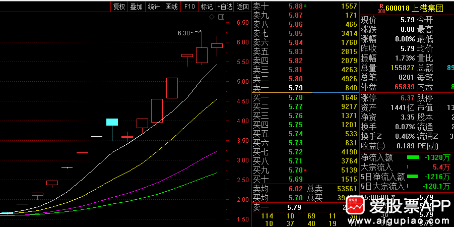
Task: Open F10 company information
Action: pyautogui.click(x=189, y=7)
